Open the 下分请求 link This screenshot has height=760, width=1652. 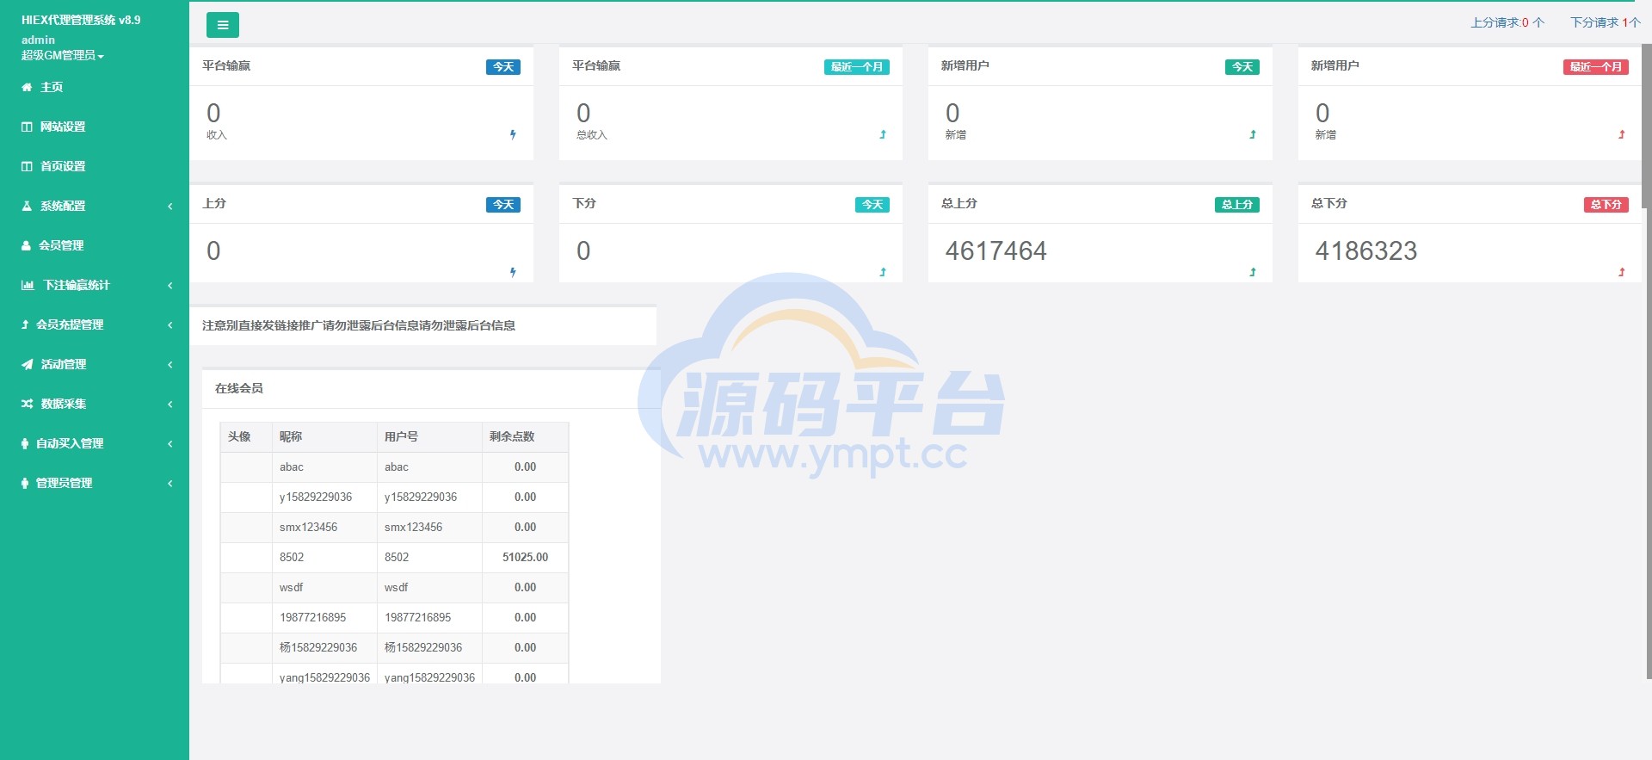[1606, 22]
